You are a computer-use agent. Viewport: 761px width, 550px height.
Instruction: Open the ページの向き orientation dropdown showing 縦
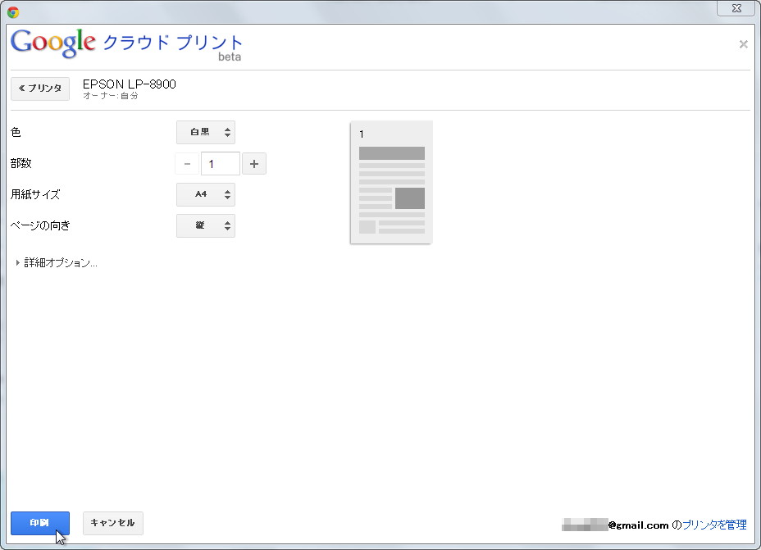(206, 225)
